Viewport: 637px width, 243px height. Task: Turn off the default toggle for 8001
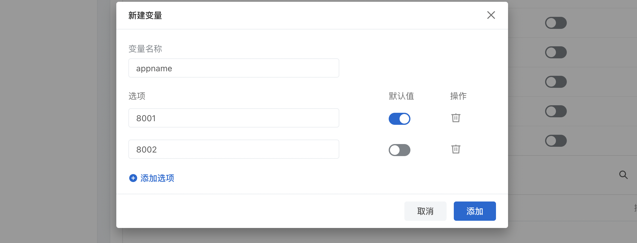[399, 119]
